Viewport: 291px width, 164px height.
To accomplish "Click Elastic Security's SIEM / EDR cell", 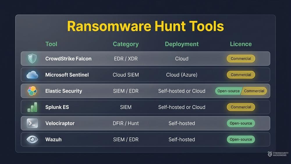I will click(126, 91).
